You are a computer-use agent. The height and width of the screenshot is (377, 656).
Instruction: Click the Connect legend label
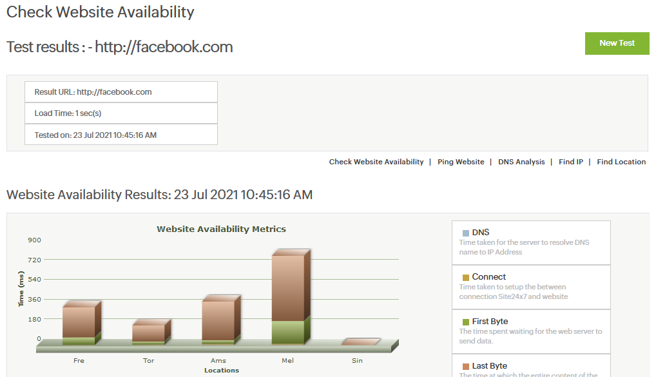click(489, 276)
